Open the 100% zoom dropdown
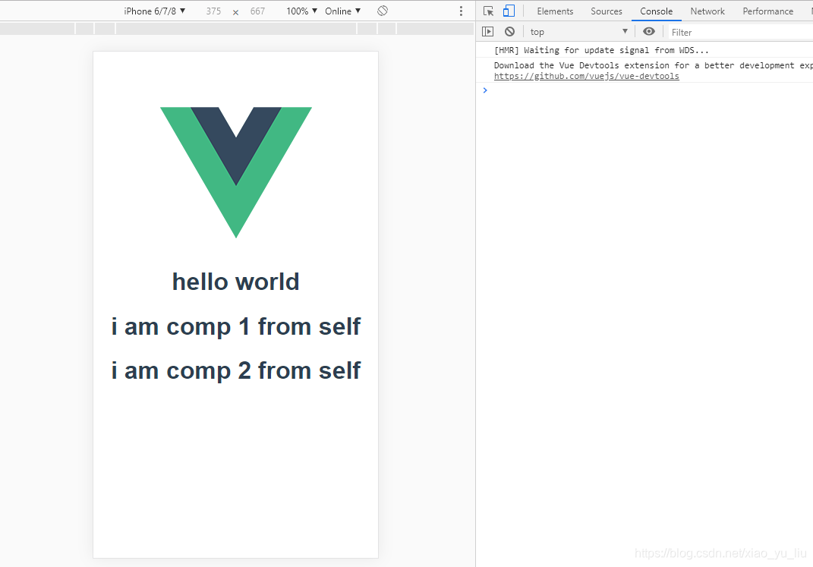Viewport: 813px width, 567px height. 301,11
